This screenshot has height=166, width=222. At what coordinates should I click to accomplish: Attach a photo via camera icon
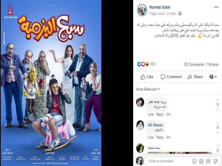point(201,161)
